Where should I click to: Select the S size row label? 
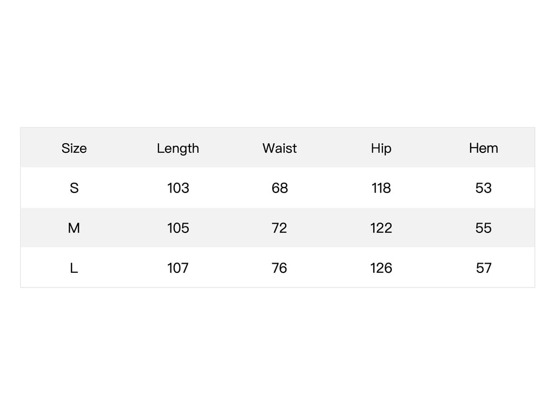click(x=74, y=188)
